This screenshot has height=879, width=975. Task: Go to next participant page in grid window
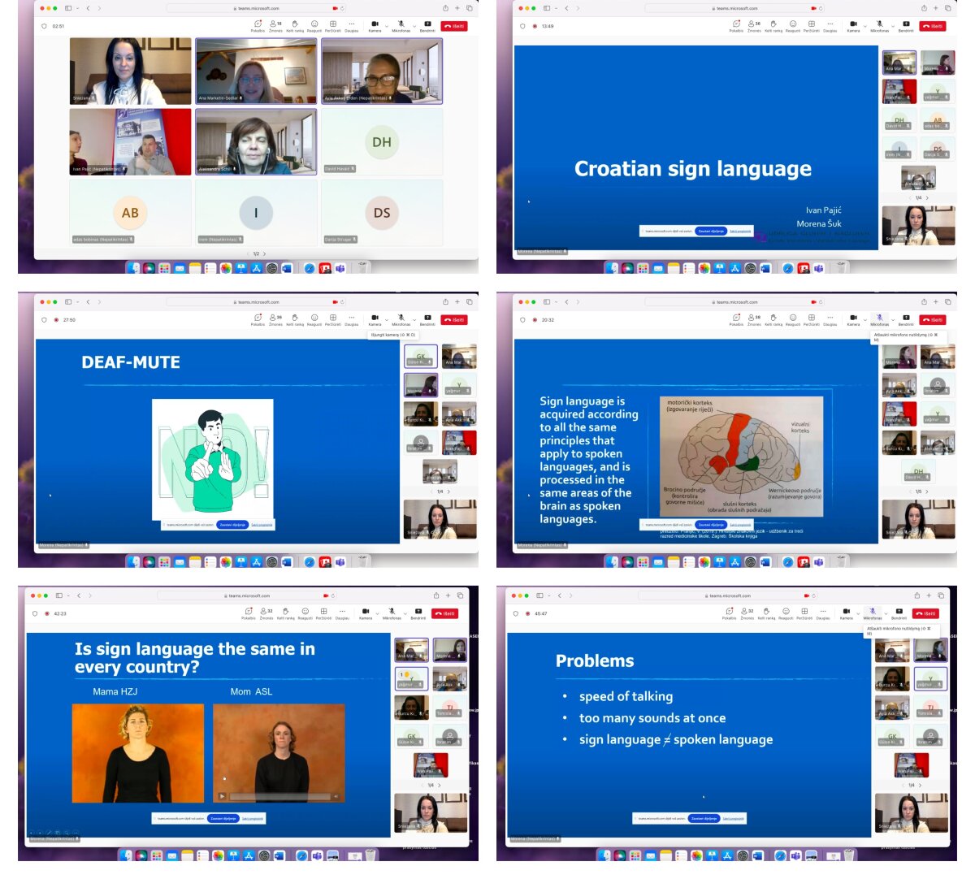click(x=265, y=253)
